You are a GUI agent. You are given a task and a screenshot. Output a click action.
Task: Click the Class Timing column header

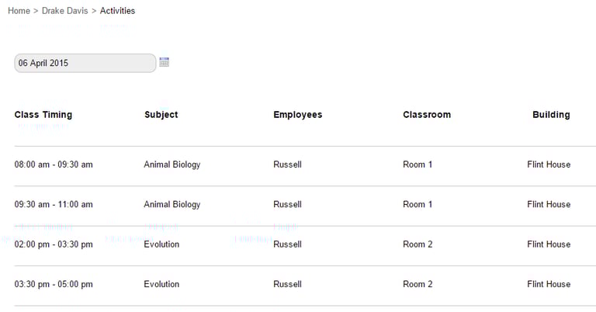[43, 115]
